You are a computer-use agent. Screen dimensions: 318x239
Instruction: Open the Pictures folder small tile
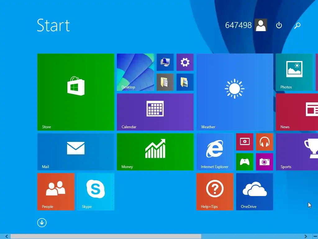pyautogui.click(x=185, y=82)
